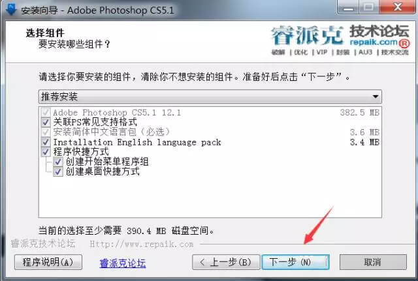The height and width of the screenshot is (281, 418).
Task: Cancel setup with 取消 button
Action: pyautogui.click(x=373, y=262)
